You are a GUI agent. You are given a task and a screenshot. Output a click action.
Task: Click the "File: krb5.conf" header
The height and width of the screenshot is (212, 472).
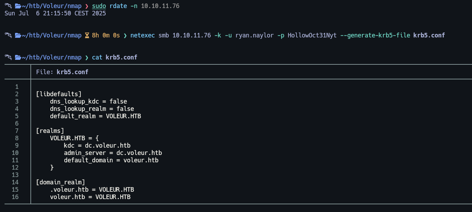[x=62, y=72]
